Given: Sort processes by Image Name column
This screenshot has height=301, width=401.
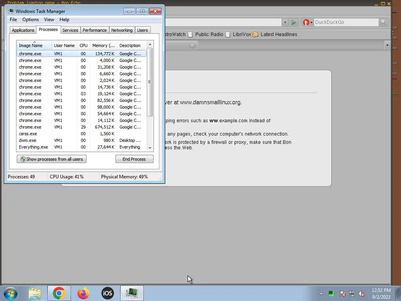Looking at the screenshot, I should click(34, 45).
